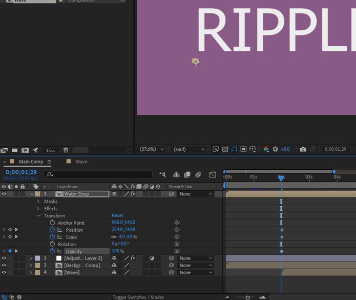Click the Opacity stopwatch icon
The width and height of the screenshot is (356, 300).
coord(52,251)
